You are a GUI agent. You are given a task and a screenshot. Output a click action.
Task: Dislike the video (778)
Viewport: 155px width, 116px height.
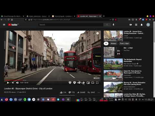(72, 92)
